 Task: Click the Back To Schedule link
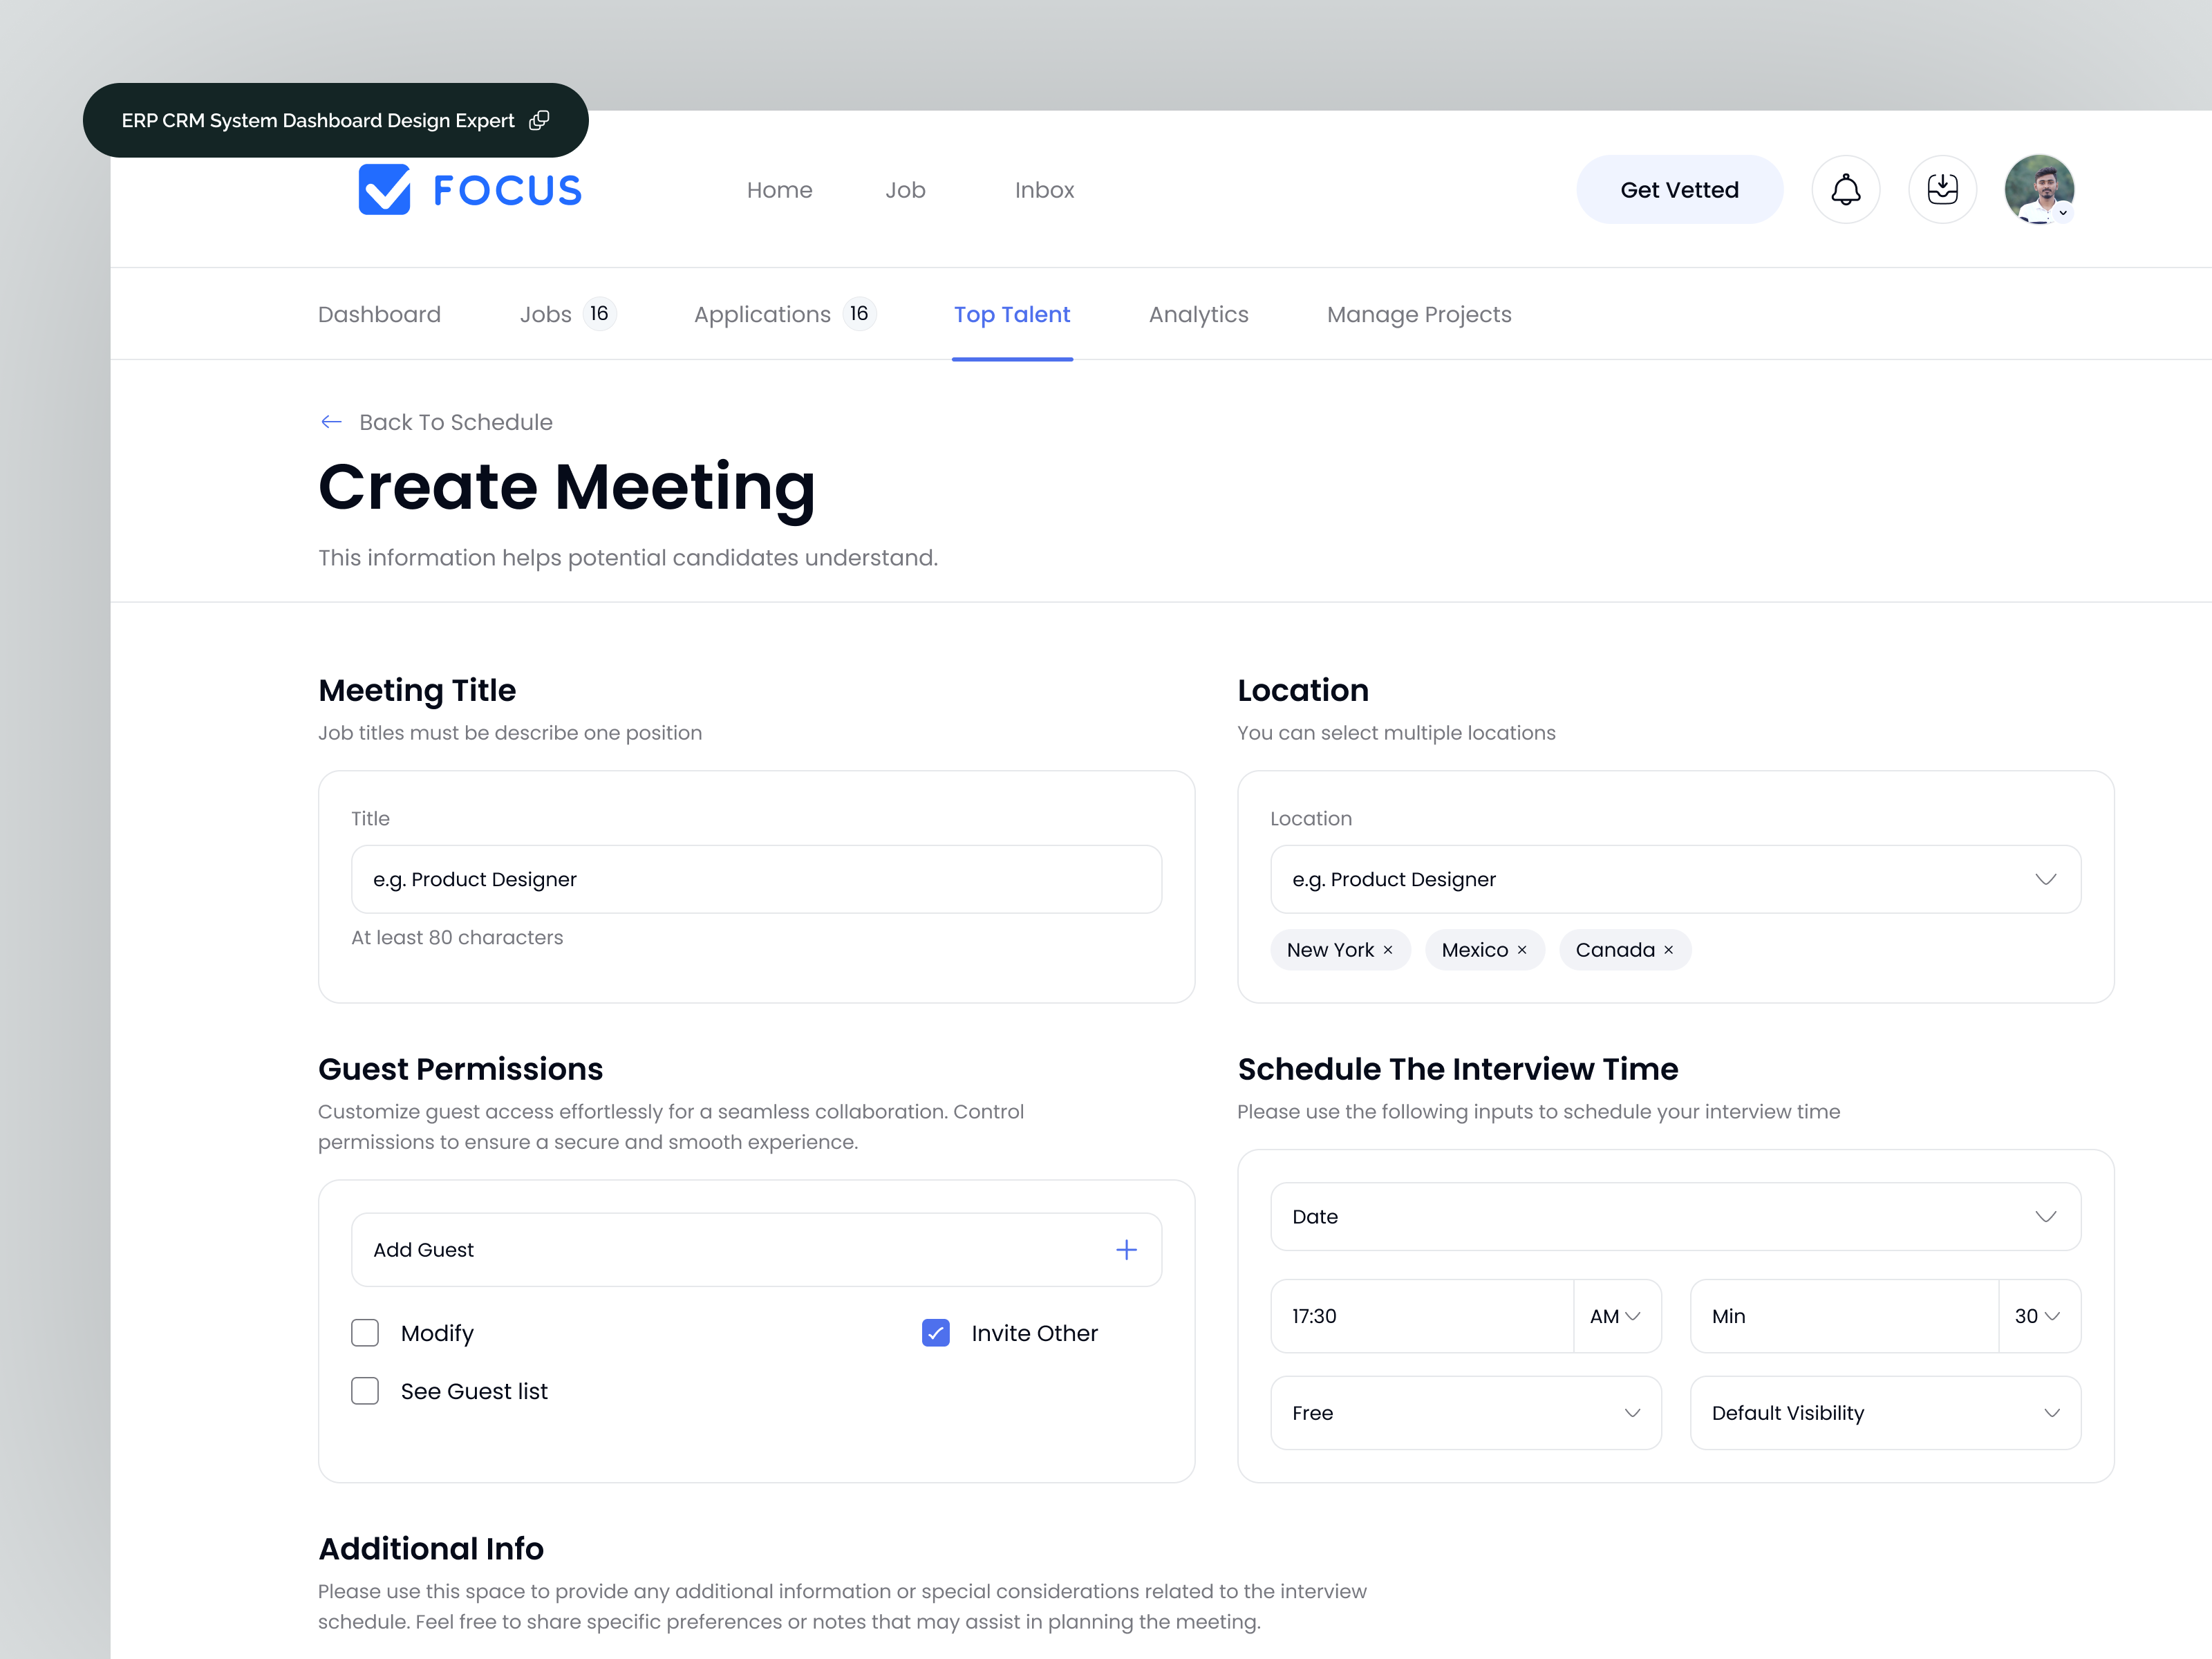pos(456,421)
